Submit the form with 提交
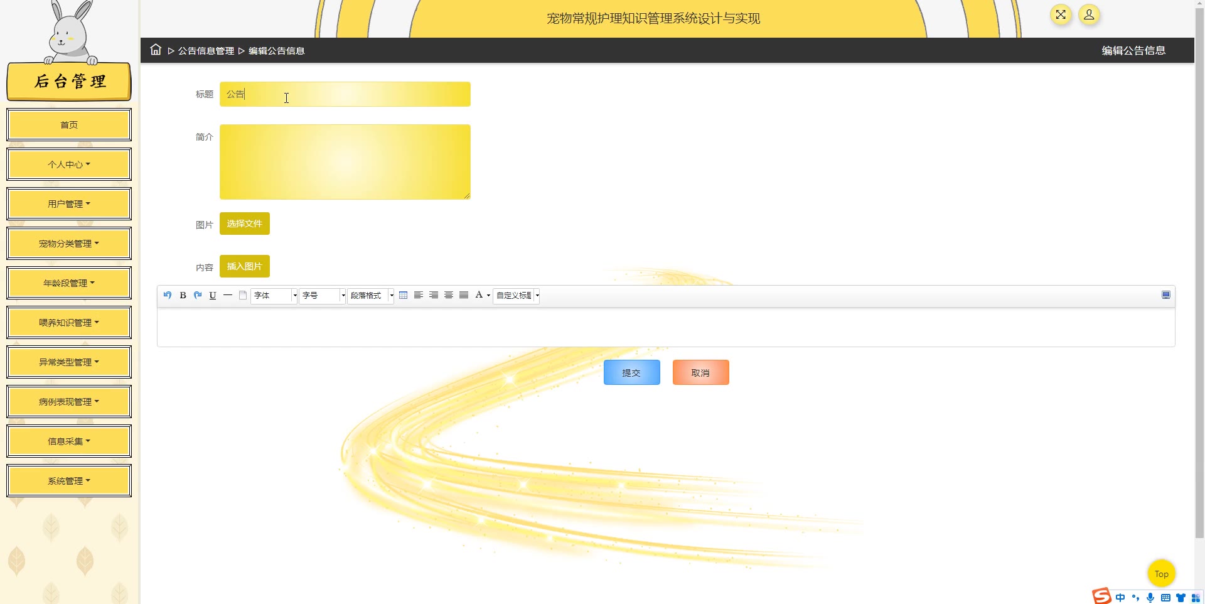The height and width of the screenshot is (604, 1205). 632,372
